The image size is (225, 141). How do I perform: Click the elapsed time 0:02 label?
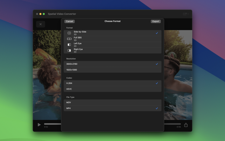pyautogui.click(x=46, y=127)
